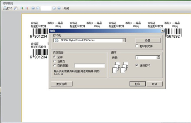The width and height of the screenshot is (191, 123).
Task: Jump to last page with the last-page arrow
Action: coord(59,8)
